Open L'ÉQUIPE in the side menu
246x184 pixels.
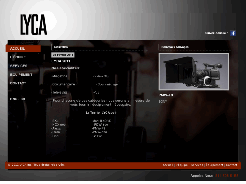pos(18,57)
